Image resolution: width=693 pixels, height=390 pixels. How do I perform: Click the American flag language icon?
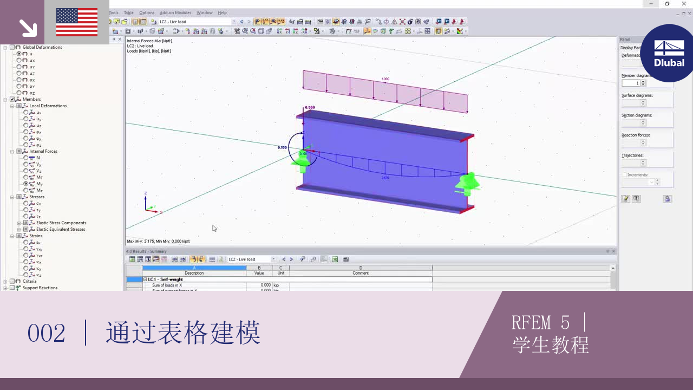coord(77,22)
